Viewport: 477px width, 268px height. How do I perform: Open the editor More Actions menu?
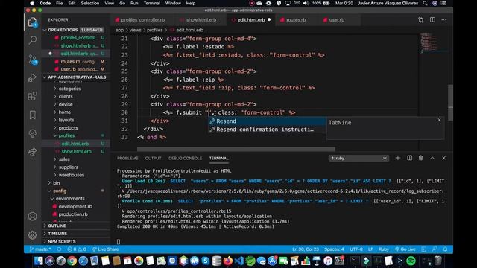[444, 20]
